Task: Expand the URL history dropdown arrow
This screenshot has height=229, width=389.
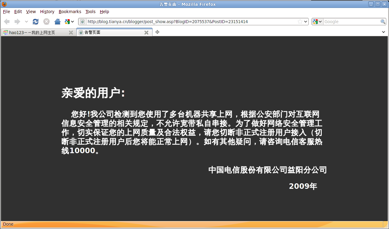Action: pyautogui.click(x=306, y=22)
